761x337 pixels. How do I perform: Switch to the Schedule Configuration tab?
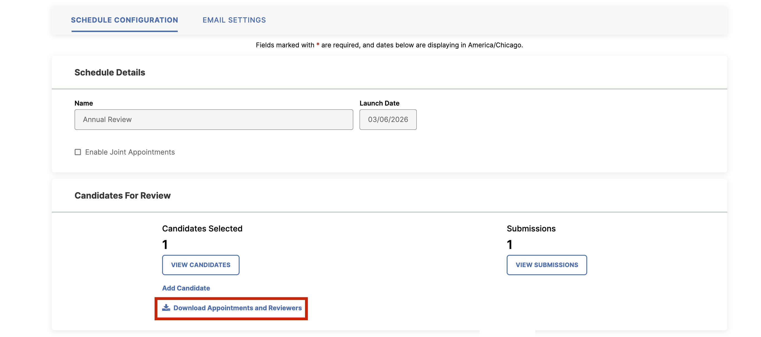coord(124,20)
